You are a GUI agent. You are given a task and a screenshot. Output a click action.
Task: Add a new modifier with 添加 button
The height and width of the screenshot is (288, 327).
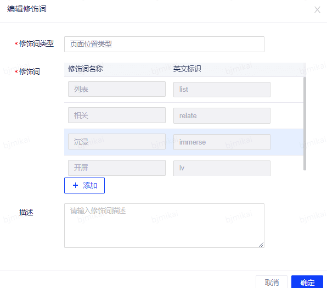84,185
